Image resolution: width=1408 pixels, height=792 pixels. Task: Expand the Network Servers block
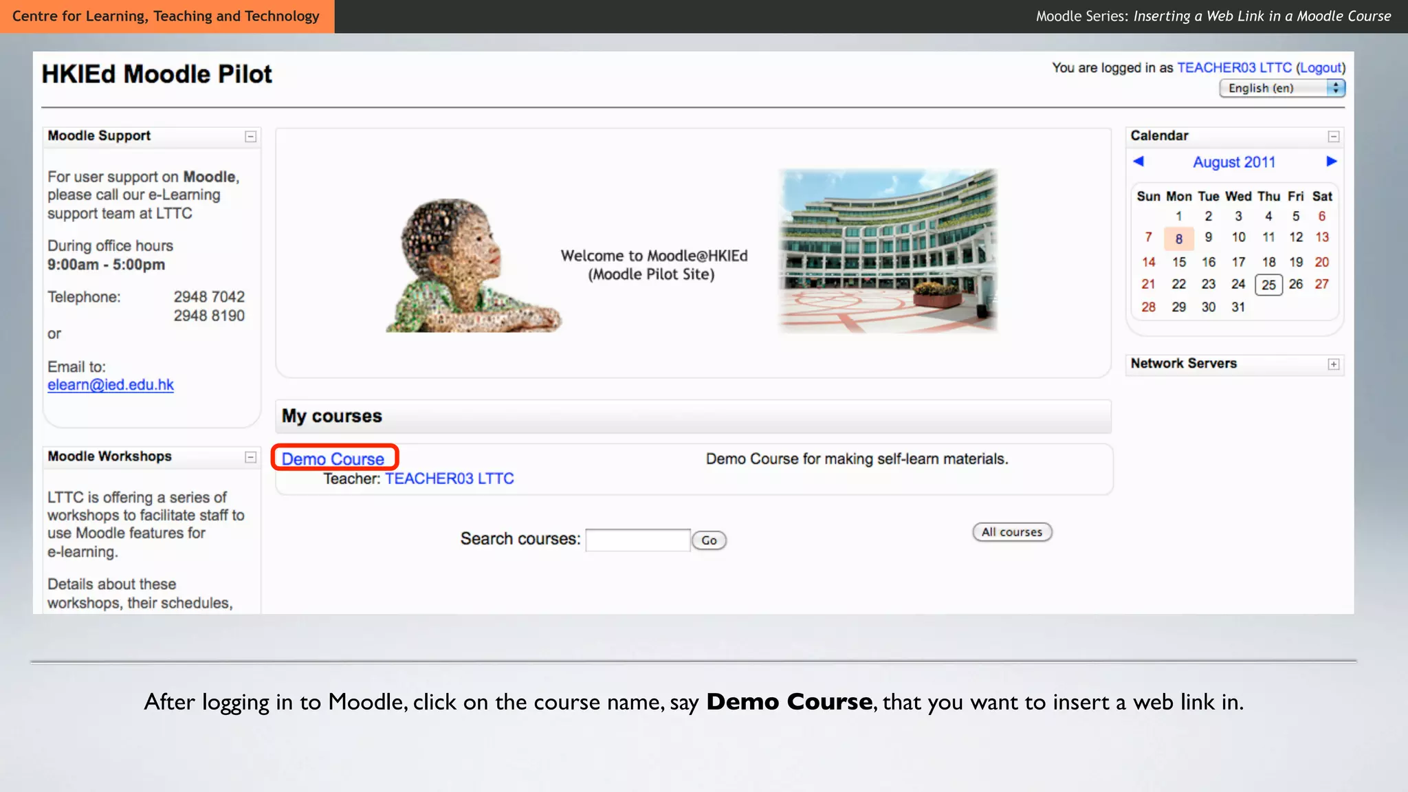point(1333,364)
